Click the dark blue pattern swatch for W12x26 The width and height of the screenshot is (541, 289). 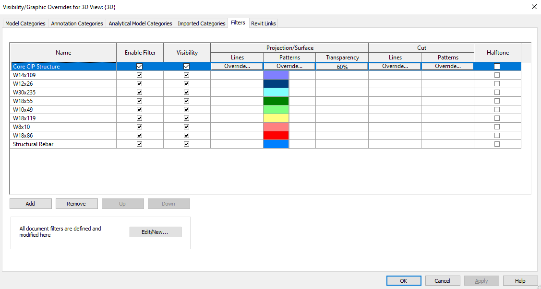point(276,83)
